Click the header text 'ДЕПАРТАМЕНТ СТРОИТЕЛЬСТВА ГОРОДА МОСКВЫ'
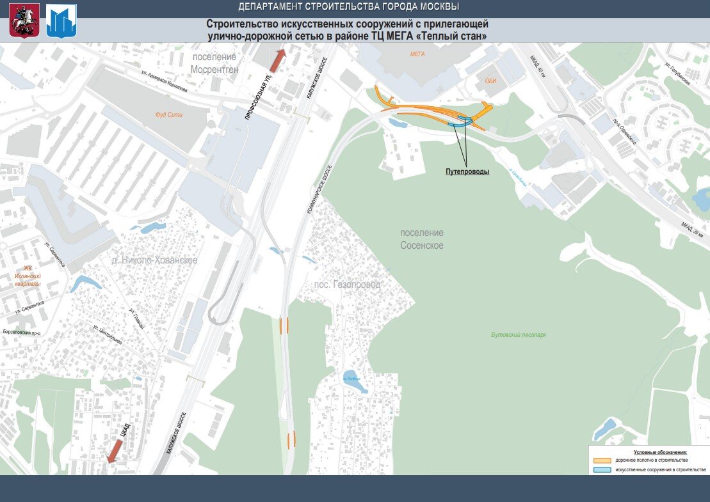Screen dimensions: 710x502 pos(349,7)
